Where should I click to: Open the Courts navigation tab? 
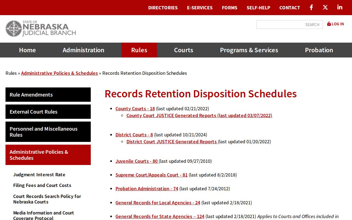tap(183, 50)
